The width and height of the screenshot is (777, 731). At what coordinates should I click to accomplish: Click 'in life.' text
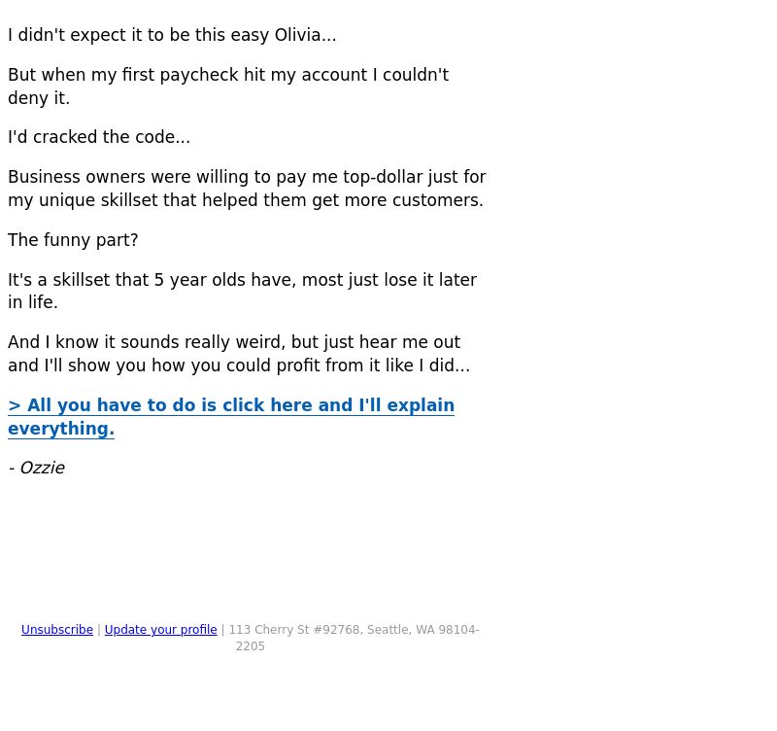click(33, 302)
